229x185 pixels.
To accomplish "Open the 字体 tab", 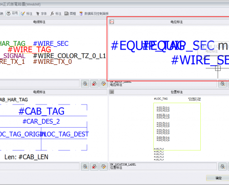I will click(41, 13).
